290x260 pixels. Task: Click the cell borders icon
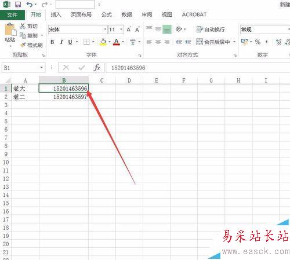[86, 42]
